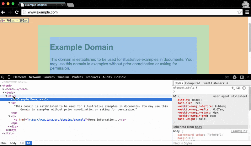Toggle device mode phone icon
This screenshot has height=146, width=251.
pyautogui.click(x=9, y=77)
